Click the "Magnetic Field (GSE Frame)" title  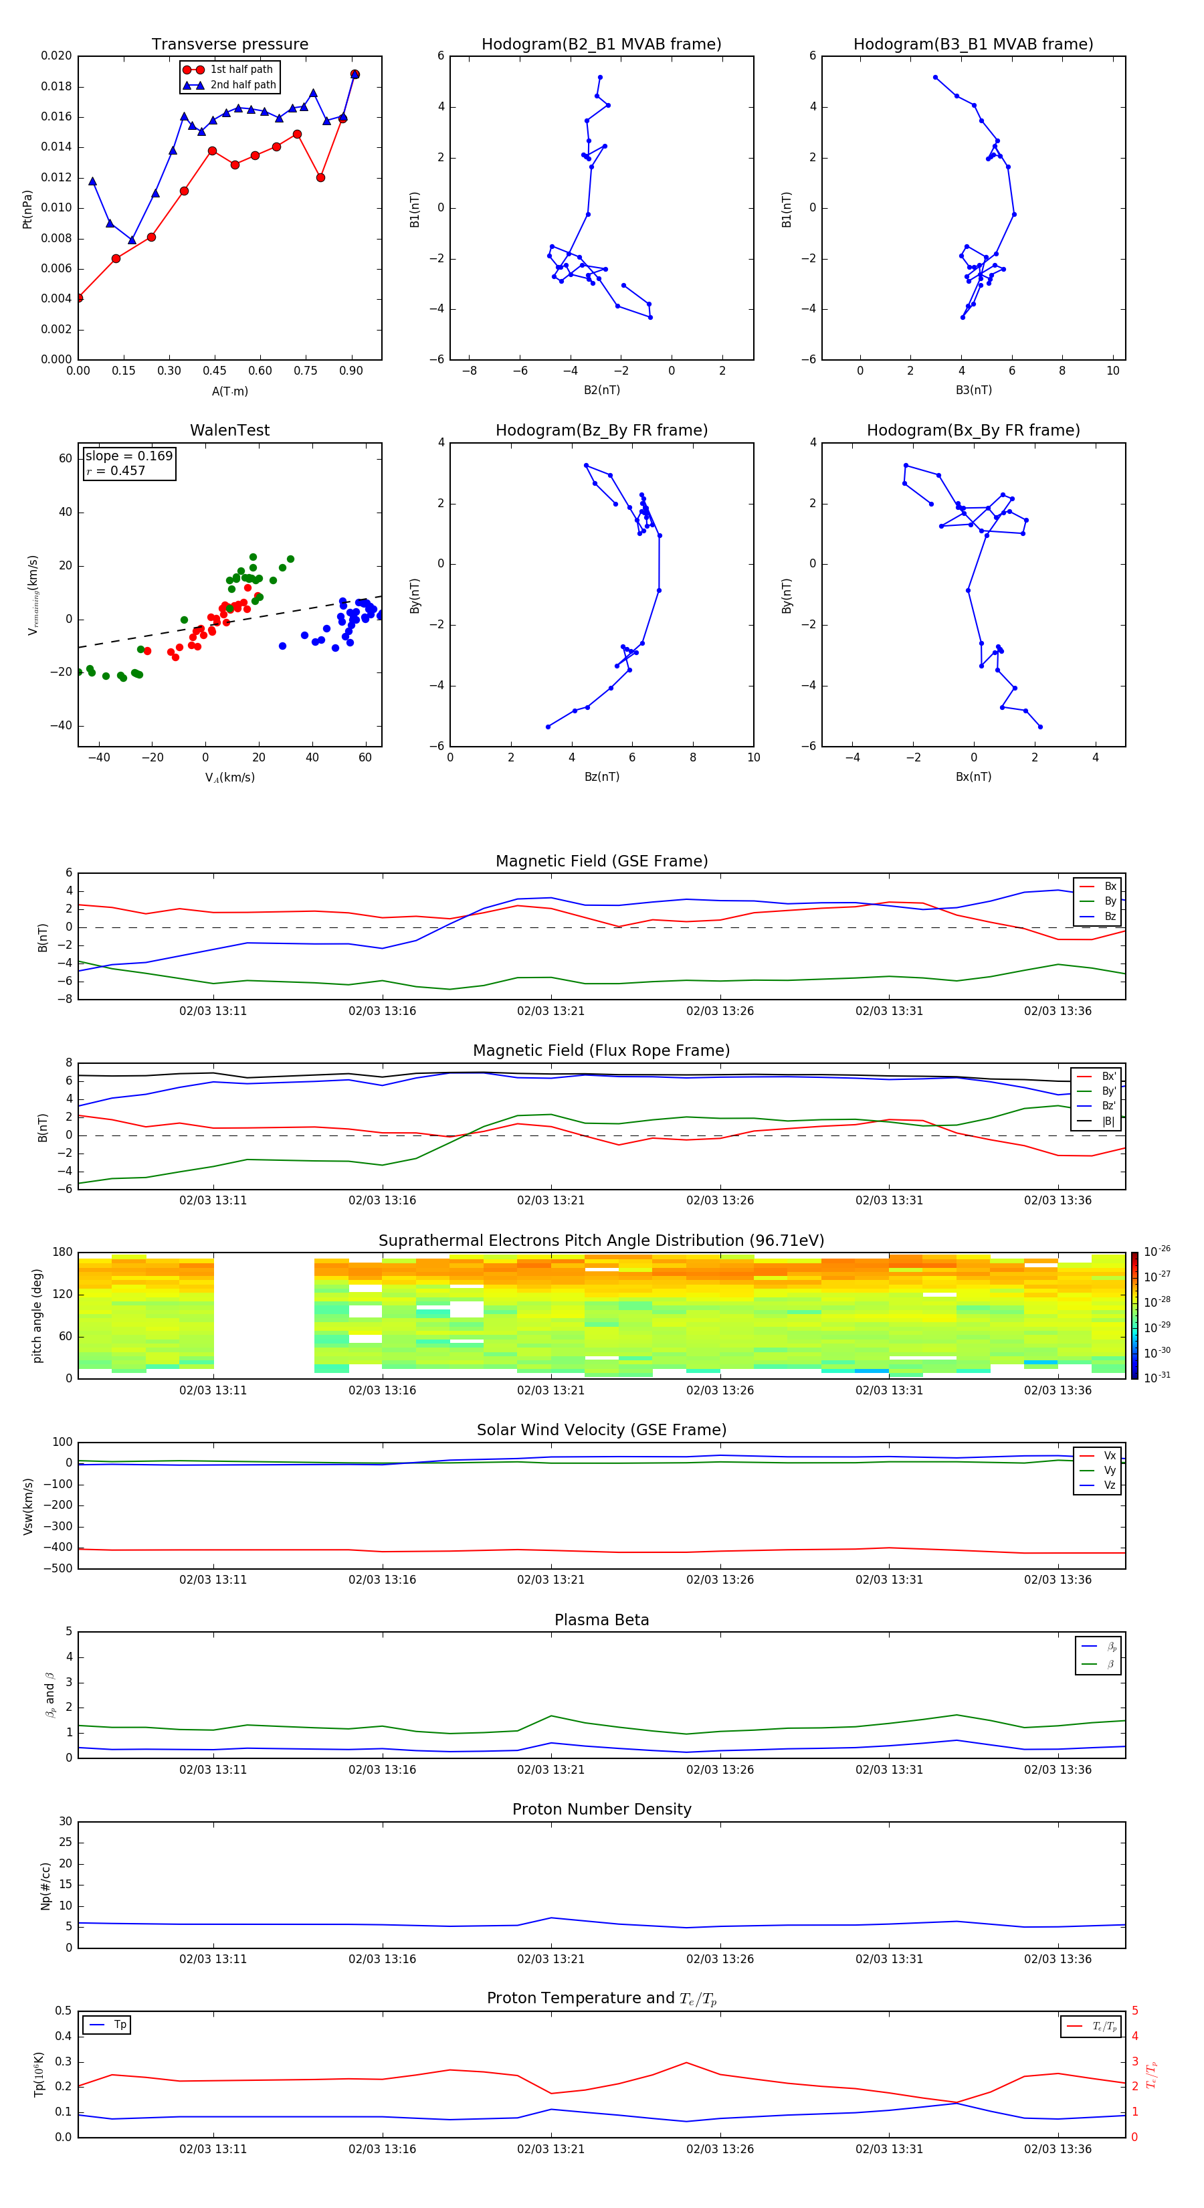[x=601, y=861]
